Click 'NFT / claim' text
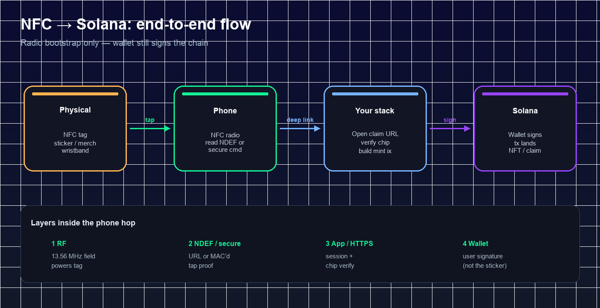 pos(525,151)
